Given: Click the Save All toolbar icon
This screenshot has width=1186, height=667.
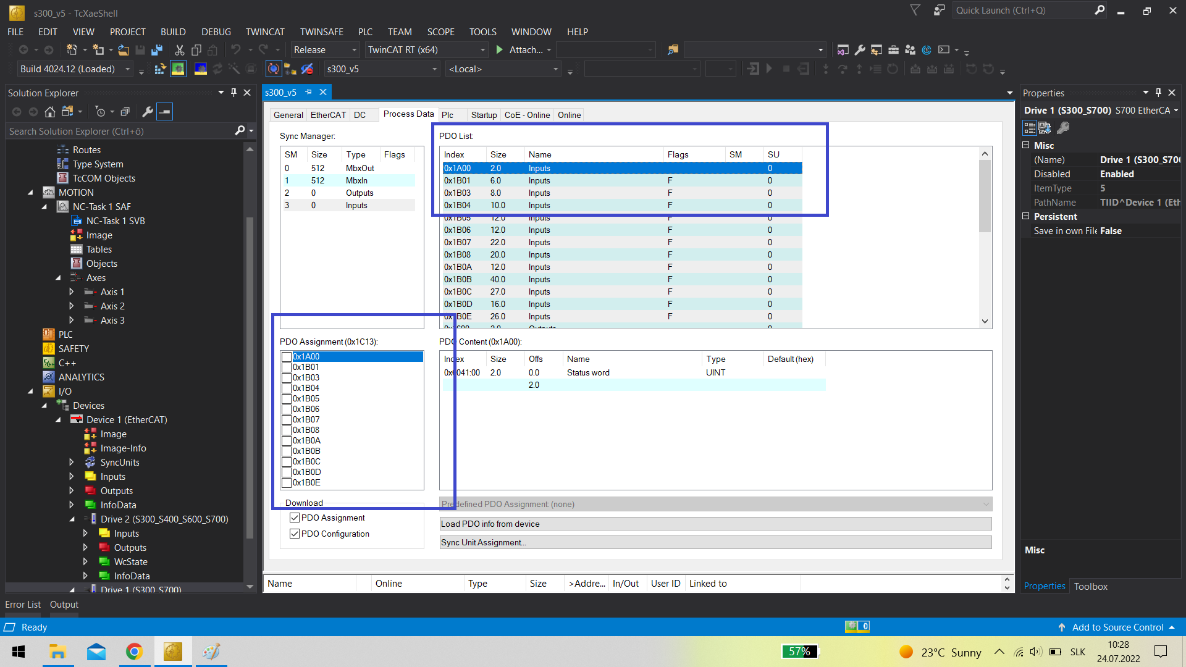Looking at the screenshot, I should click(157, 50).
